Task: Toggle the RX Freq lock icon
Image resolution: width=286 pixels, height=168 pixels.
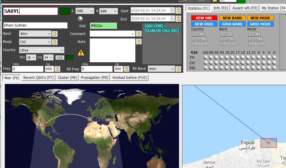Action: [x=126, y=69]
